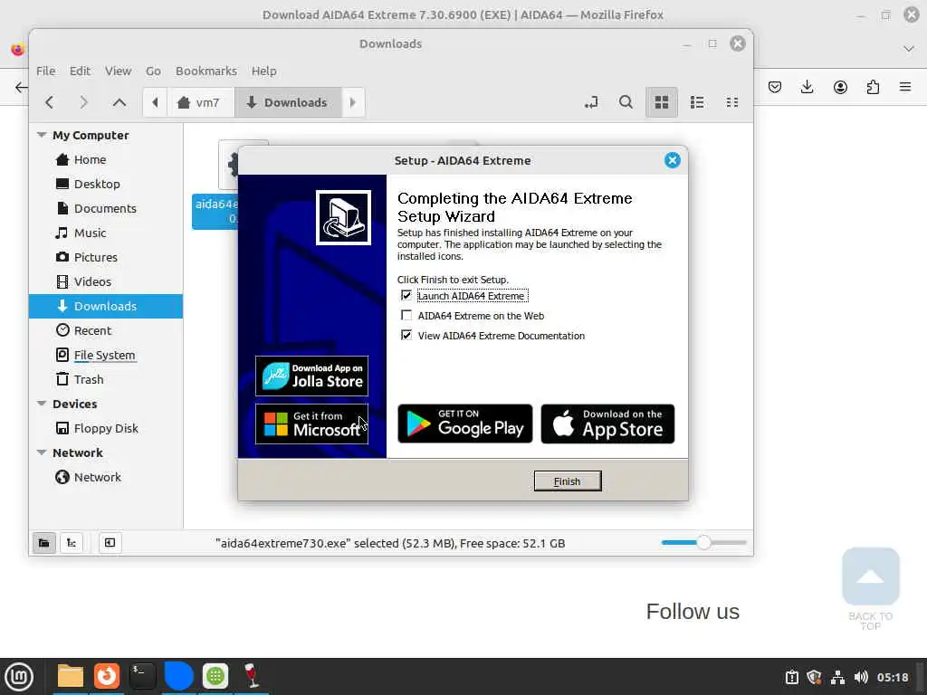Screen dimensions: 927x695
Task: Open Floppy Disk device
Action: click(105, 428)
